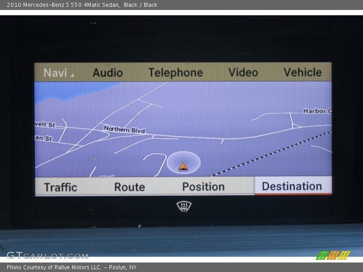
Task: Click the dashed railway line on map
Action: 272,153
